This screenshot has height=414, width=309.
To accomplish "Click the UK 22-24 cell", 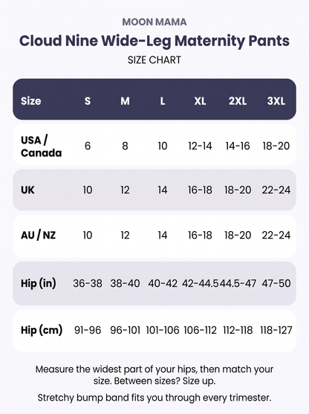I will point(276,190).
